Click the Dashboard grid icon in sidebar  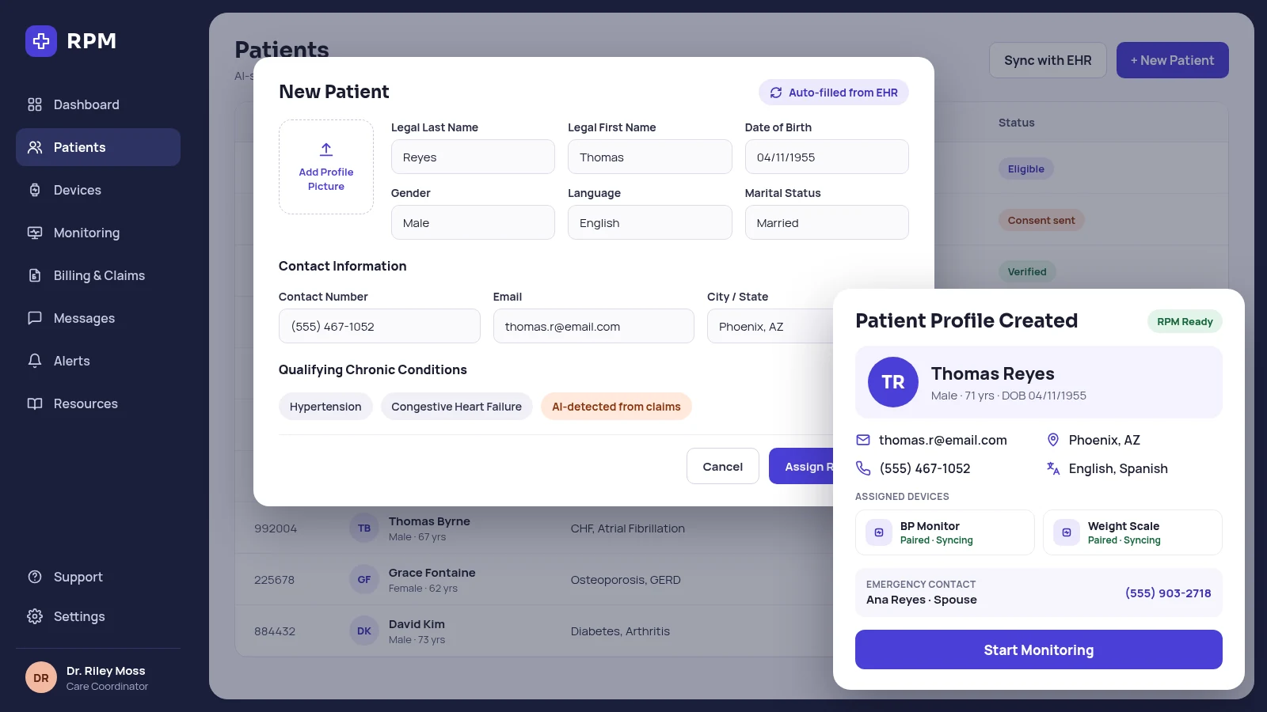click(35, 104)
